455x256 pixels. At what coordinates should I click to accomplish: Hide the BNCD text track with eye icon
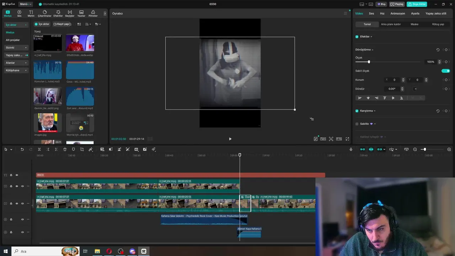tap(16, 175)
